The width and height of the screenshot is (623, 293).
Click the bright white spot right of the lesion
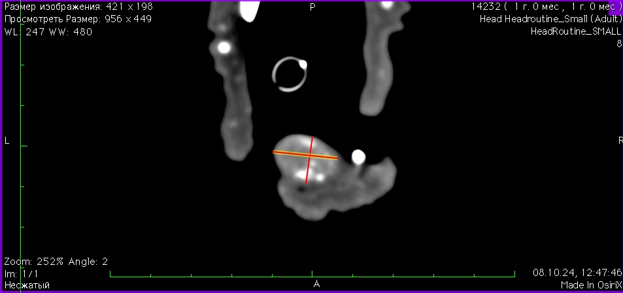[358, 156]
